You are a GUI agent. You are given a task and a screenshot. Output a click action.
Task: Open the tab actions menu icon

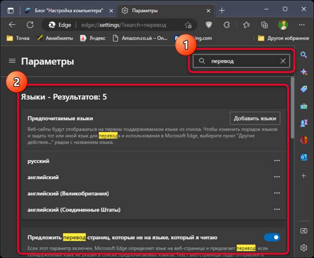(10, 10)
